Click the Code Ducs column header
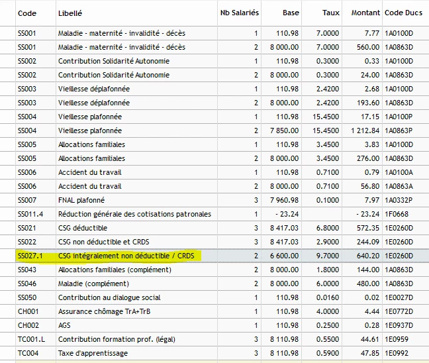This screenshot has height=363, width=429. tap(403, 13)
